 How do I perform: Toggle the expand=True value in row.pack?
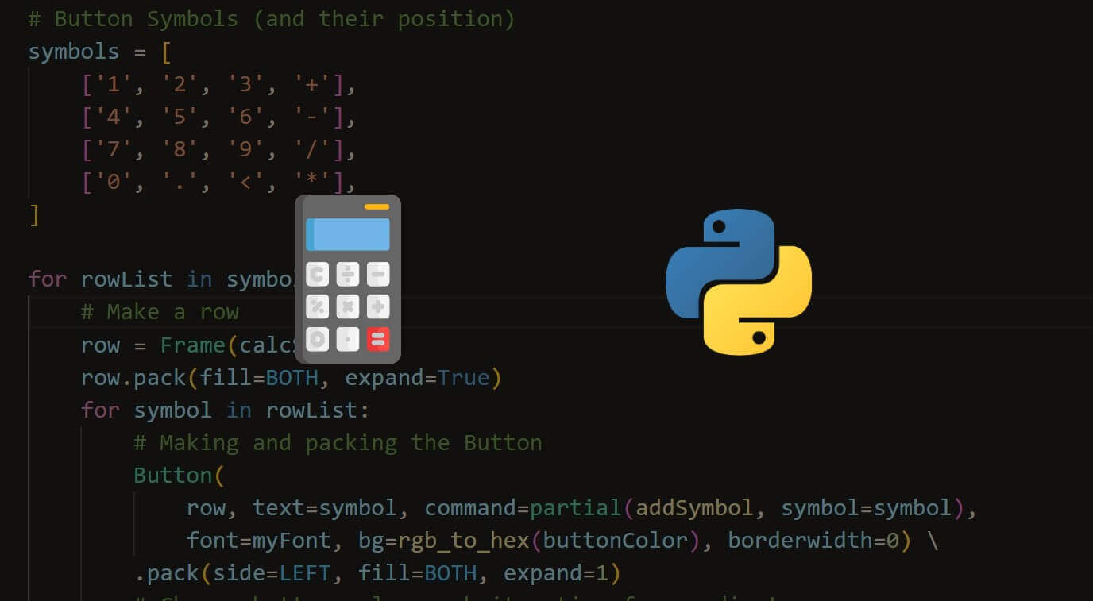[464, 377]
